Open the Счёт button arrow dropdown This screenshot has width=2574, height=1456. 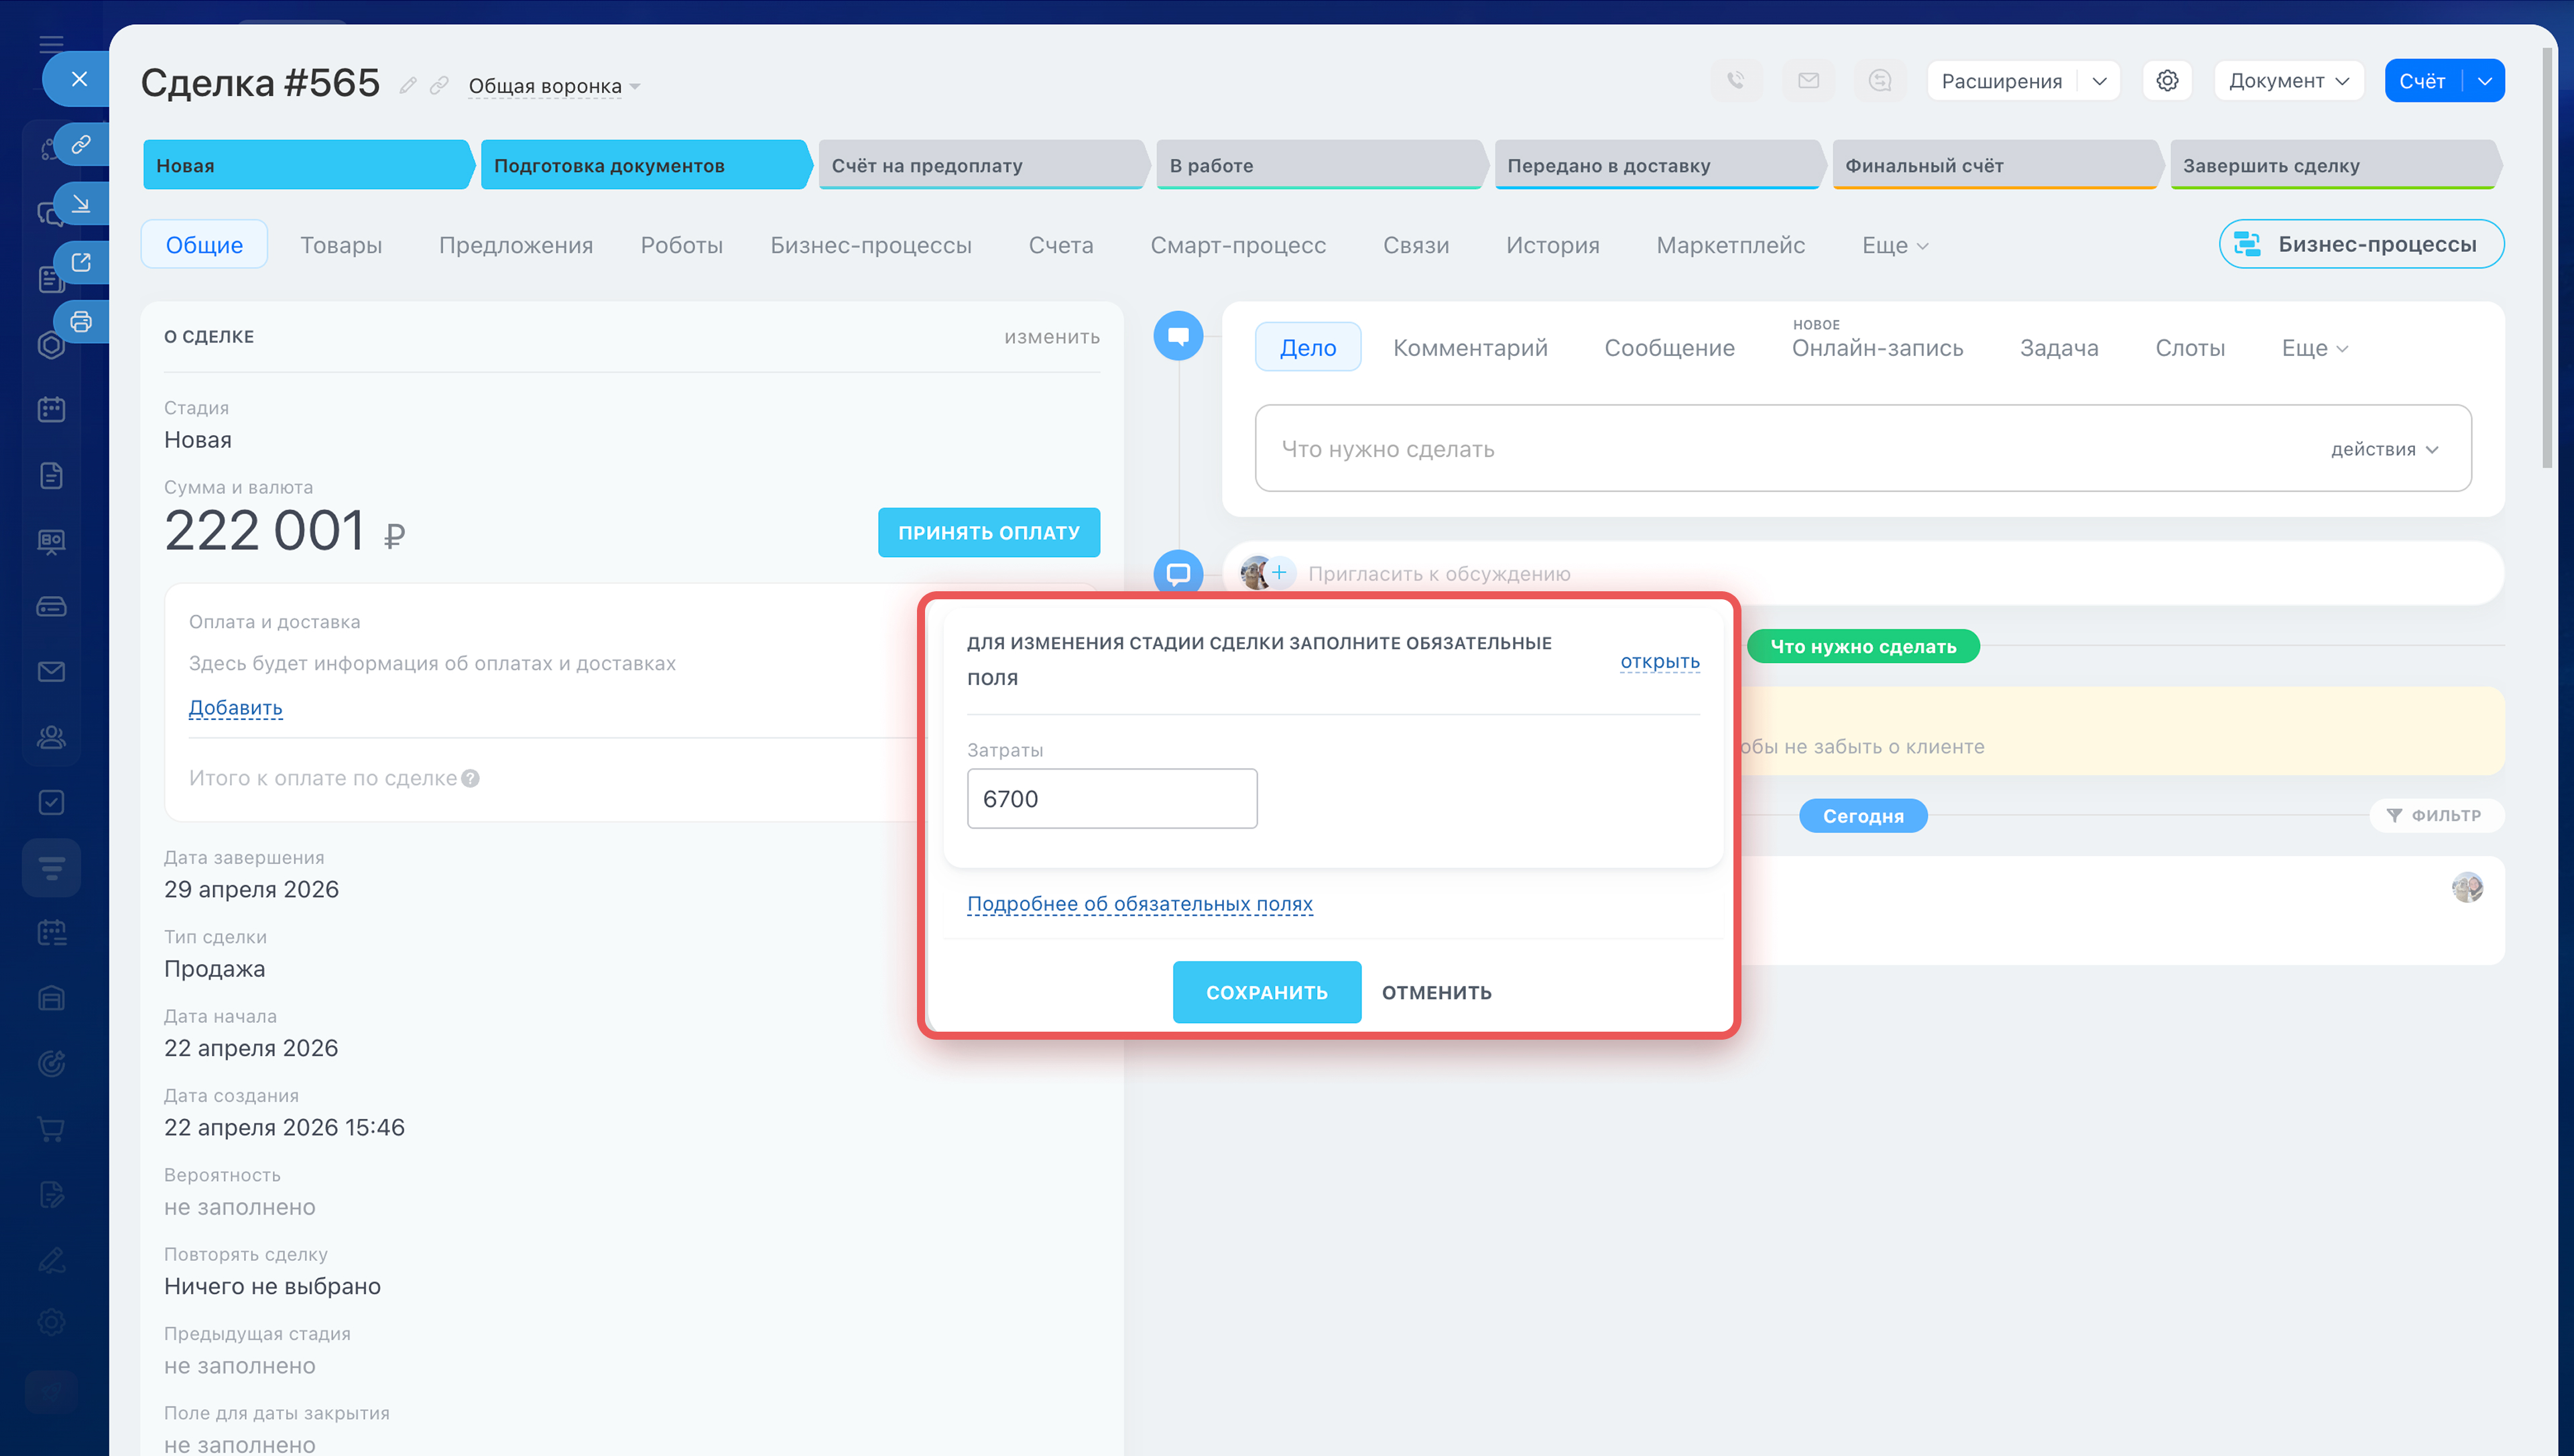click(2485, 80)
